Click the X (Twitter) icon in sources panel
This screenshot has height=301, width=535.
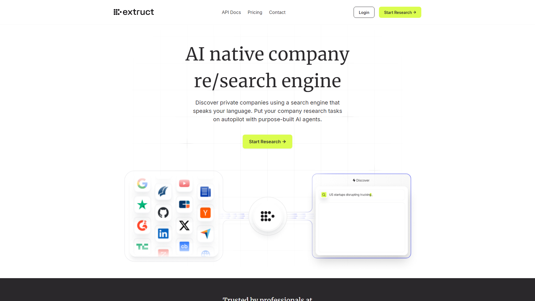click(x=184, y=225)
